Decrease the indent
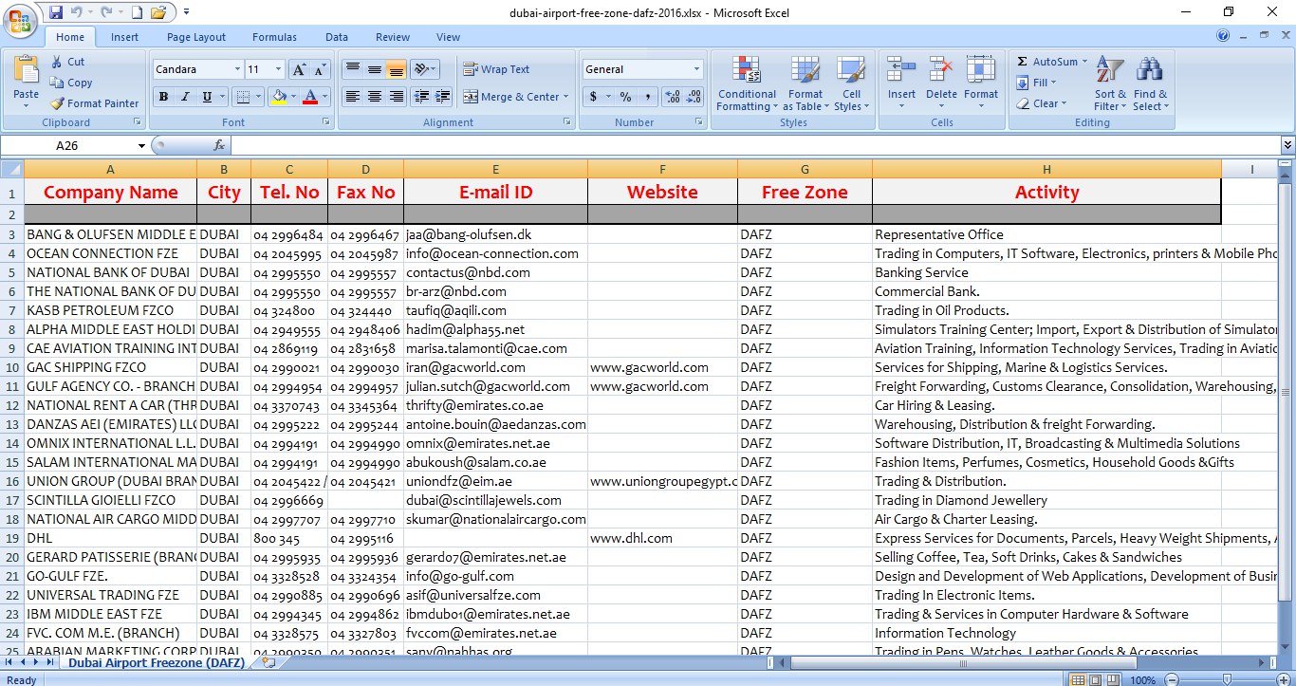The height and width of the screenshot is (686, 1296). pyautogui.click(x=422, y=97)
